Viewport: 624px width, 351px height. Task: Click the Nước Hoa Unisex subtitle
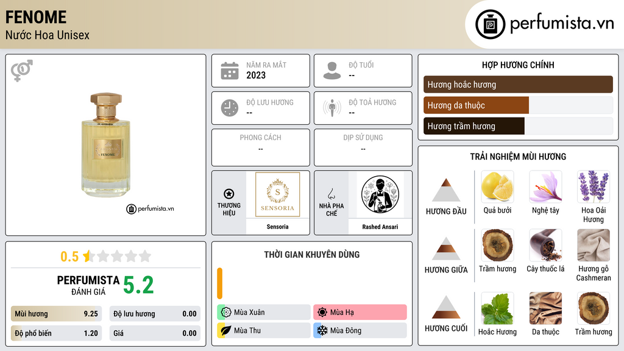[48, 35]
